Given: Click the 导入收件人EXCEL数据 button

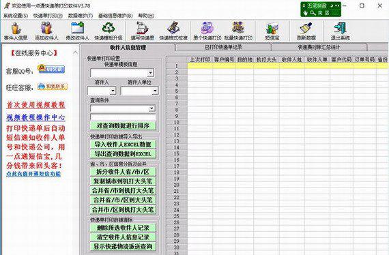Looking at the screenshot, I should (x=123, y=145).
